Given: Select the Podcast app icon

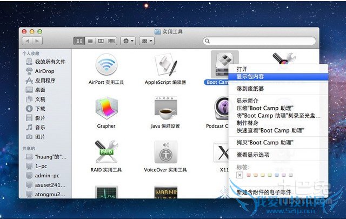Looking at the screenshot, I should tap(221, 108).
